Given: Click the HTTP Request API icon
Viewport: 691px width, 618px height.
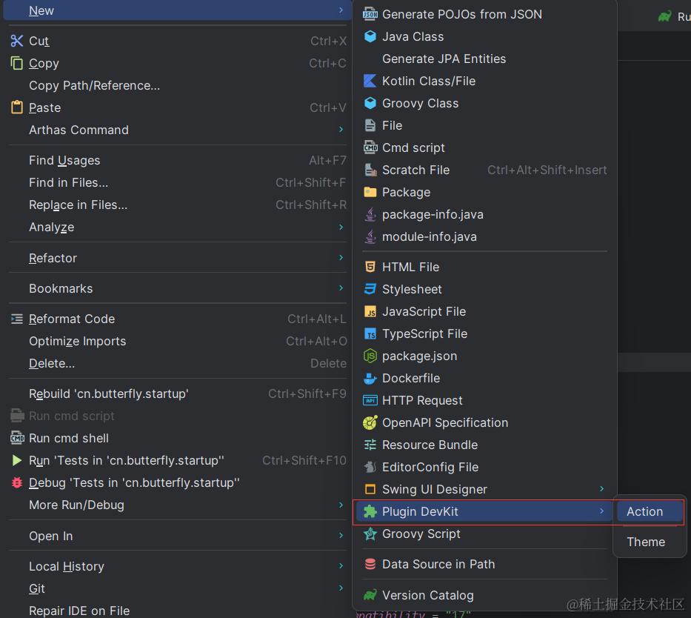Looking at the screenshot, I should (370, 400).
